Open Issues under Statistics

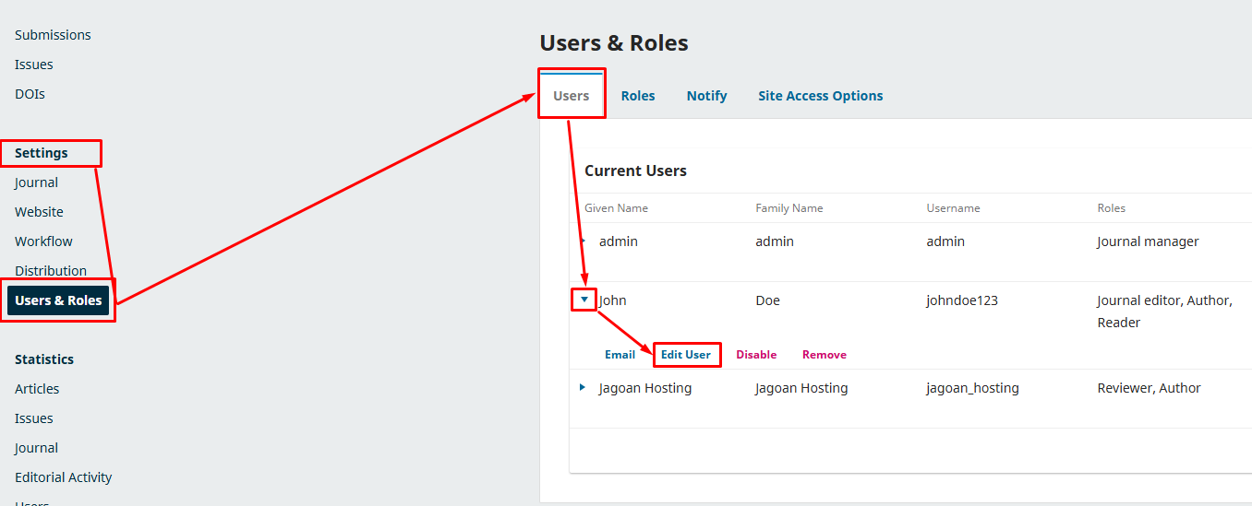click(x=34, y=418)
